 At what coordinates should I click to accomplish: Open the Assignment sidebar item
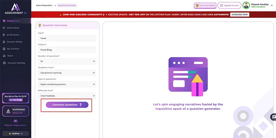[x=15, y=21]
